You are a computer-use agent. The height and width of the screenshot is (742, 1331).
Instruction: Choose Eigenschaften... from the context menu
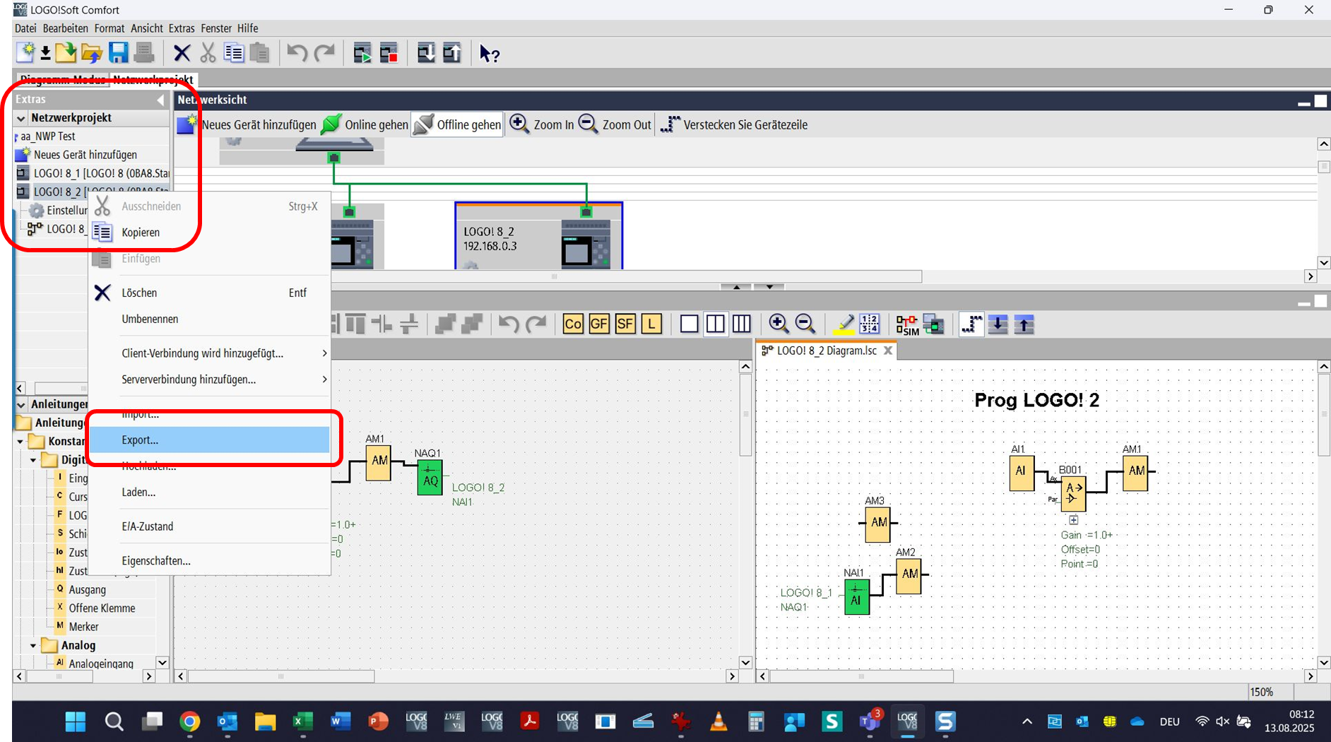(209, 560)
